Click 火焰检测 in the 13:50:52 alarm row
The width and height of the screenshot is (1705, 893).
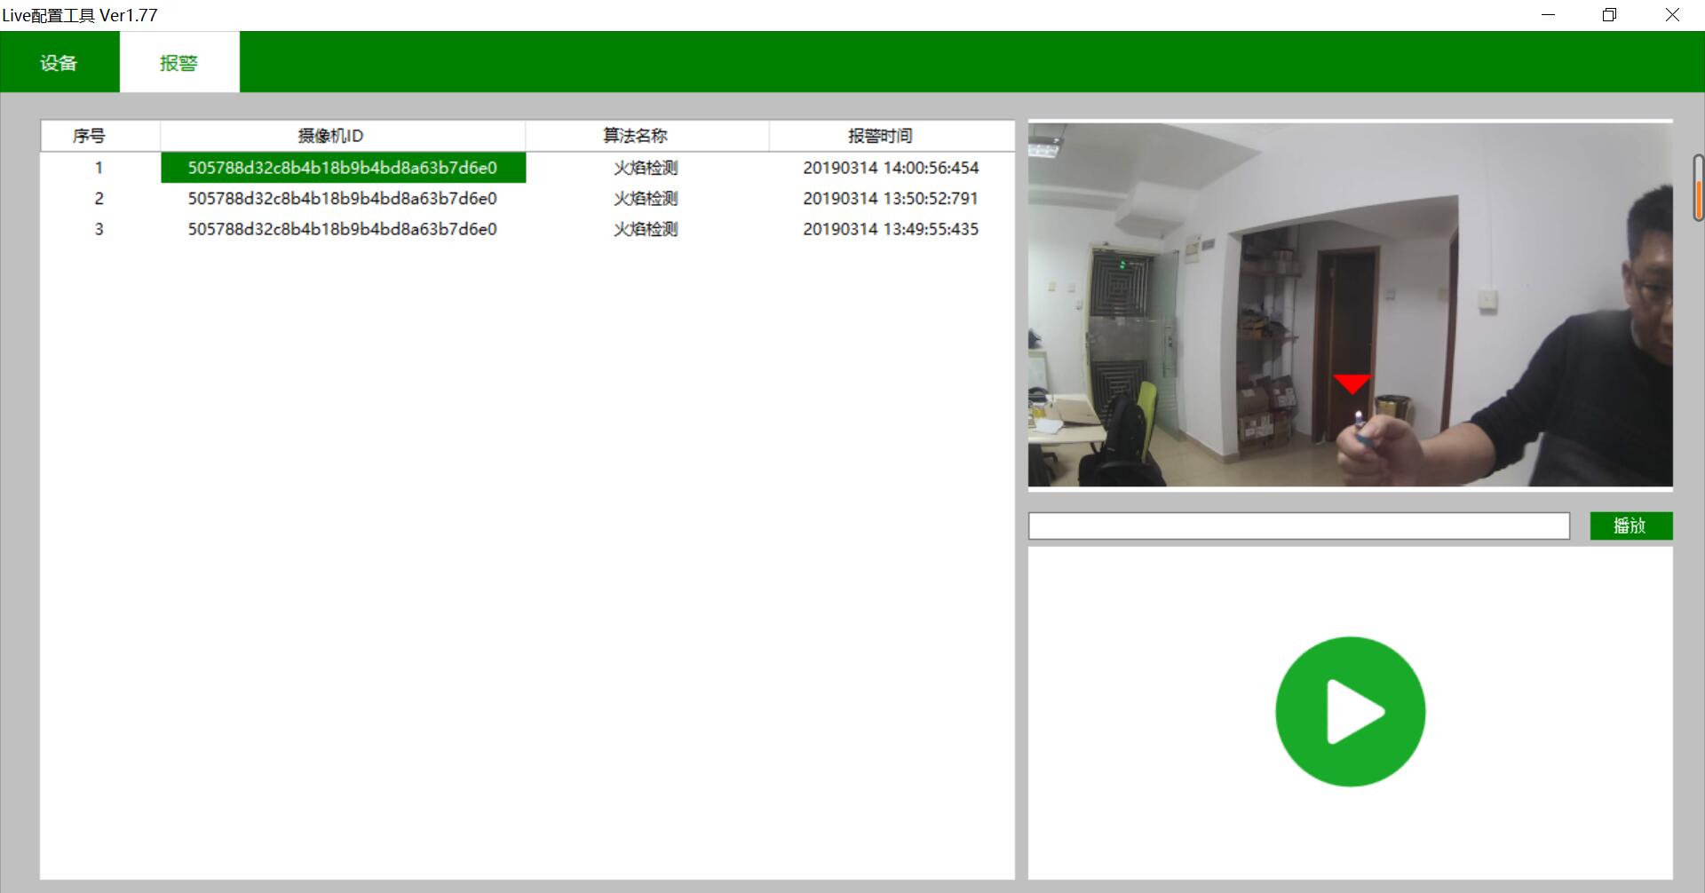646,198
